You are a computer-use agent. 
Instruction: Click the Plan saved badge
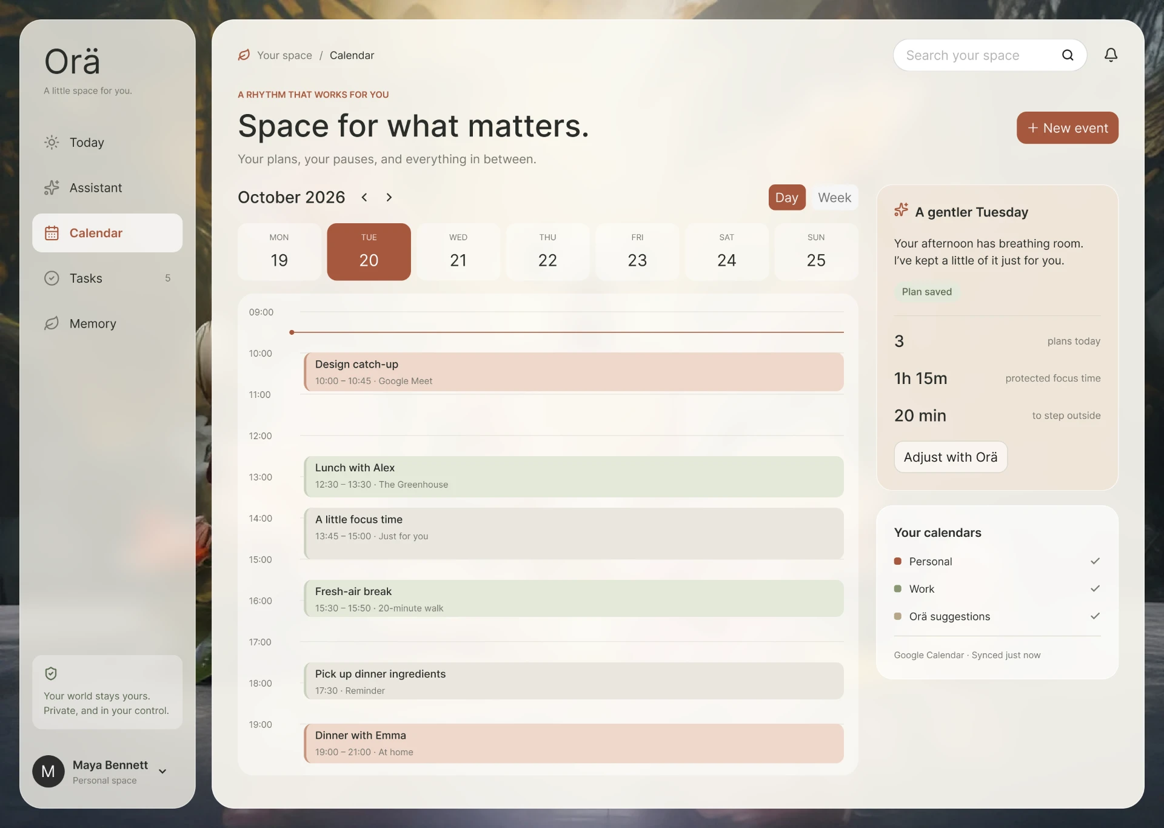pyautogui.click(x=926, y=292)
